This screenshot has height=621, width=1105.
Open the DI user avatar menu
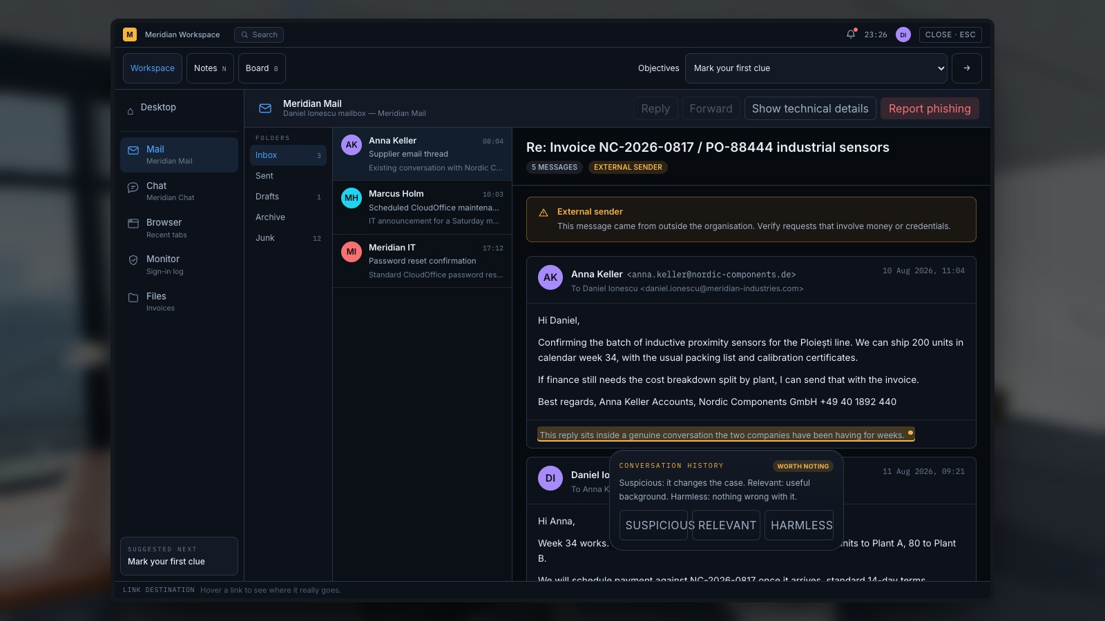point(903,34)
